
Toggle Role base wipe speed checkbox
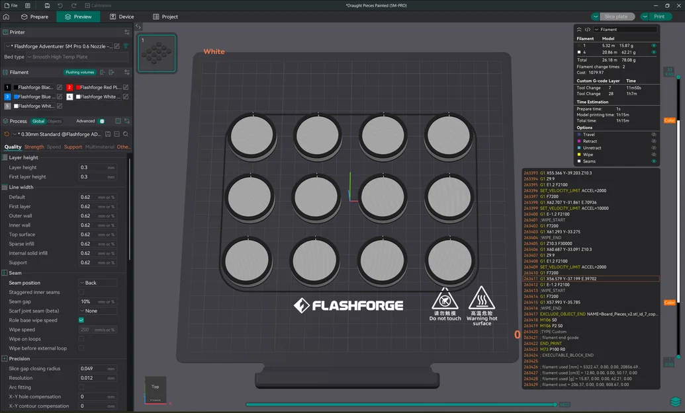click(81, 320)
